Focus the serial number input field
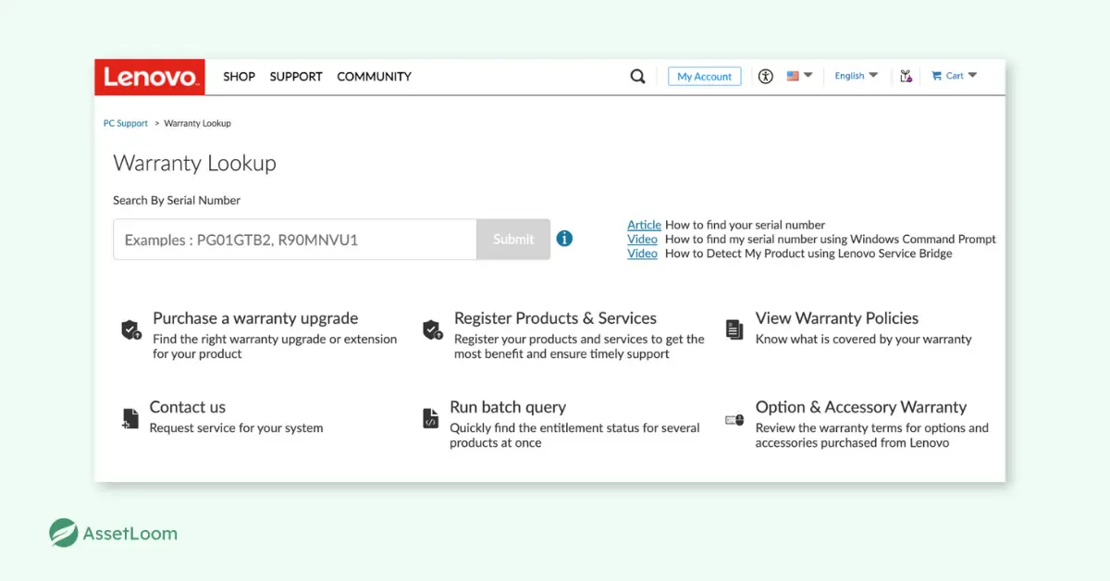 (295, 240)
